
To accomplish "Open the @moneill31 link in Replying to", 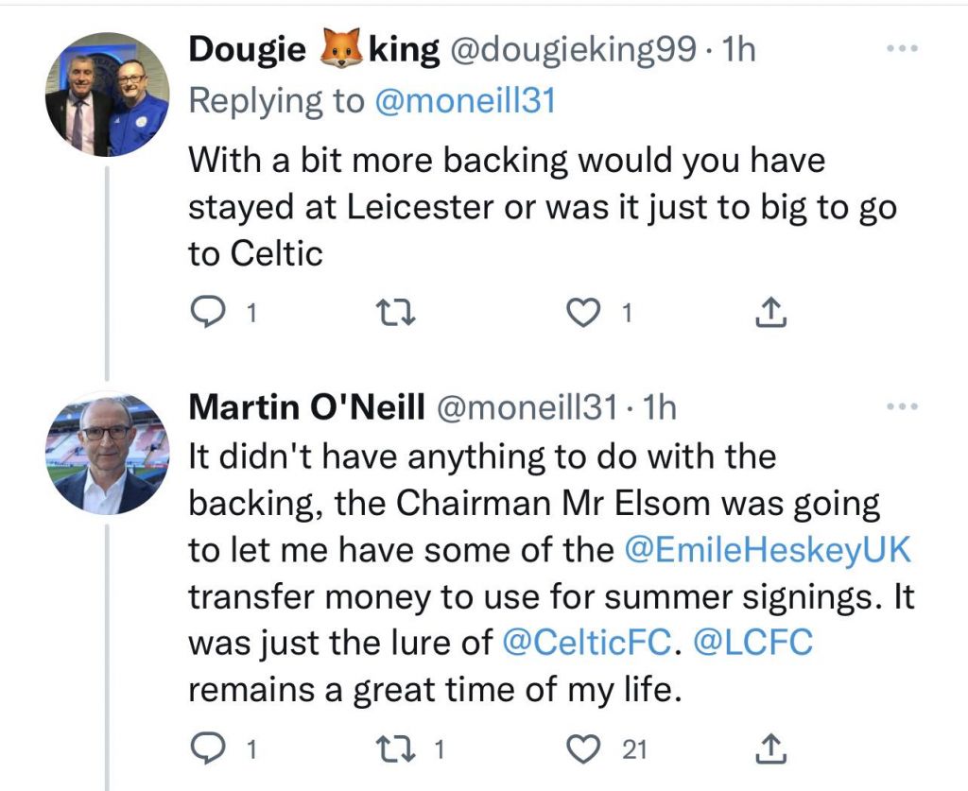I will click(x=465, y=101).
